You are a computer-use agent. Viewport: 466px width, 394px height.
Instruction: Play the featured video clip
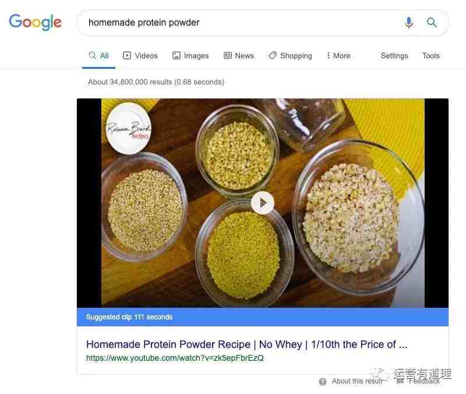point(263,203)
